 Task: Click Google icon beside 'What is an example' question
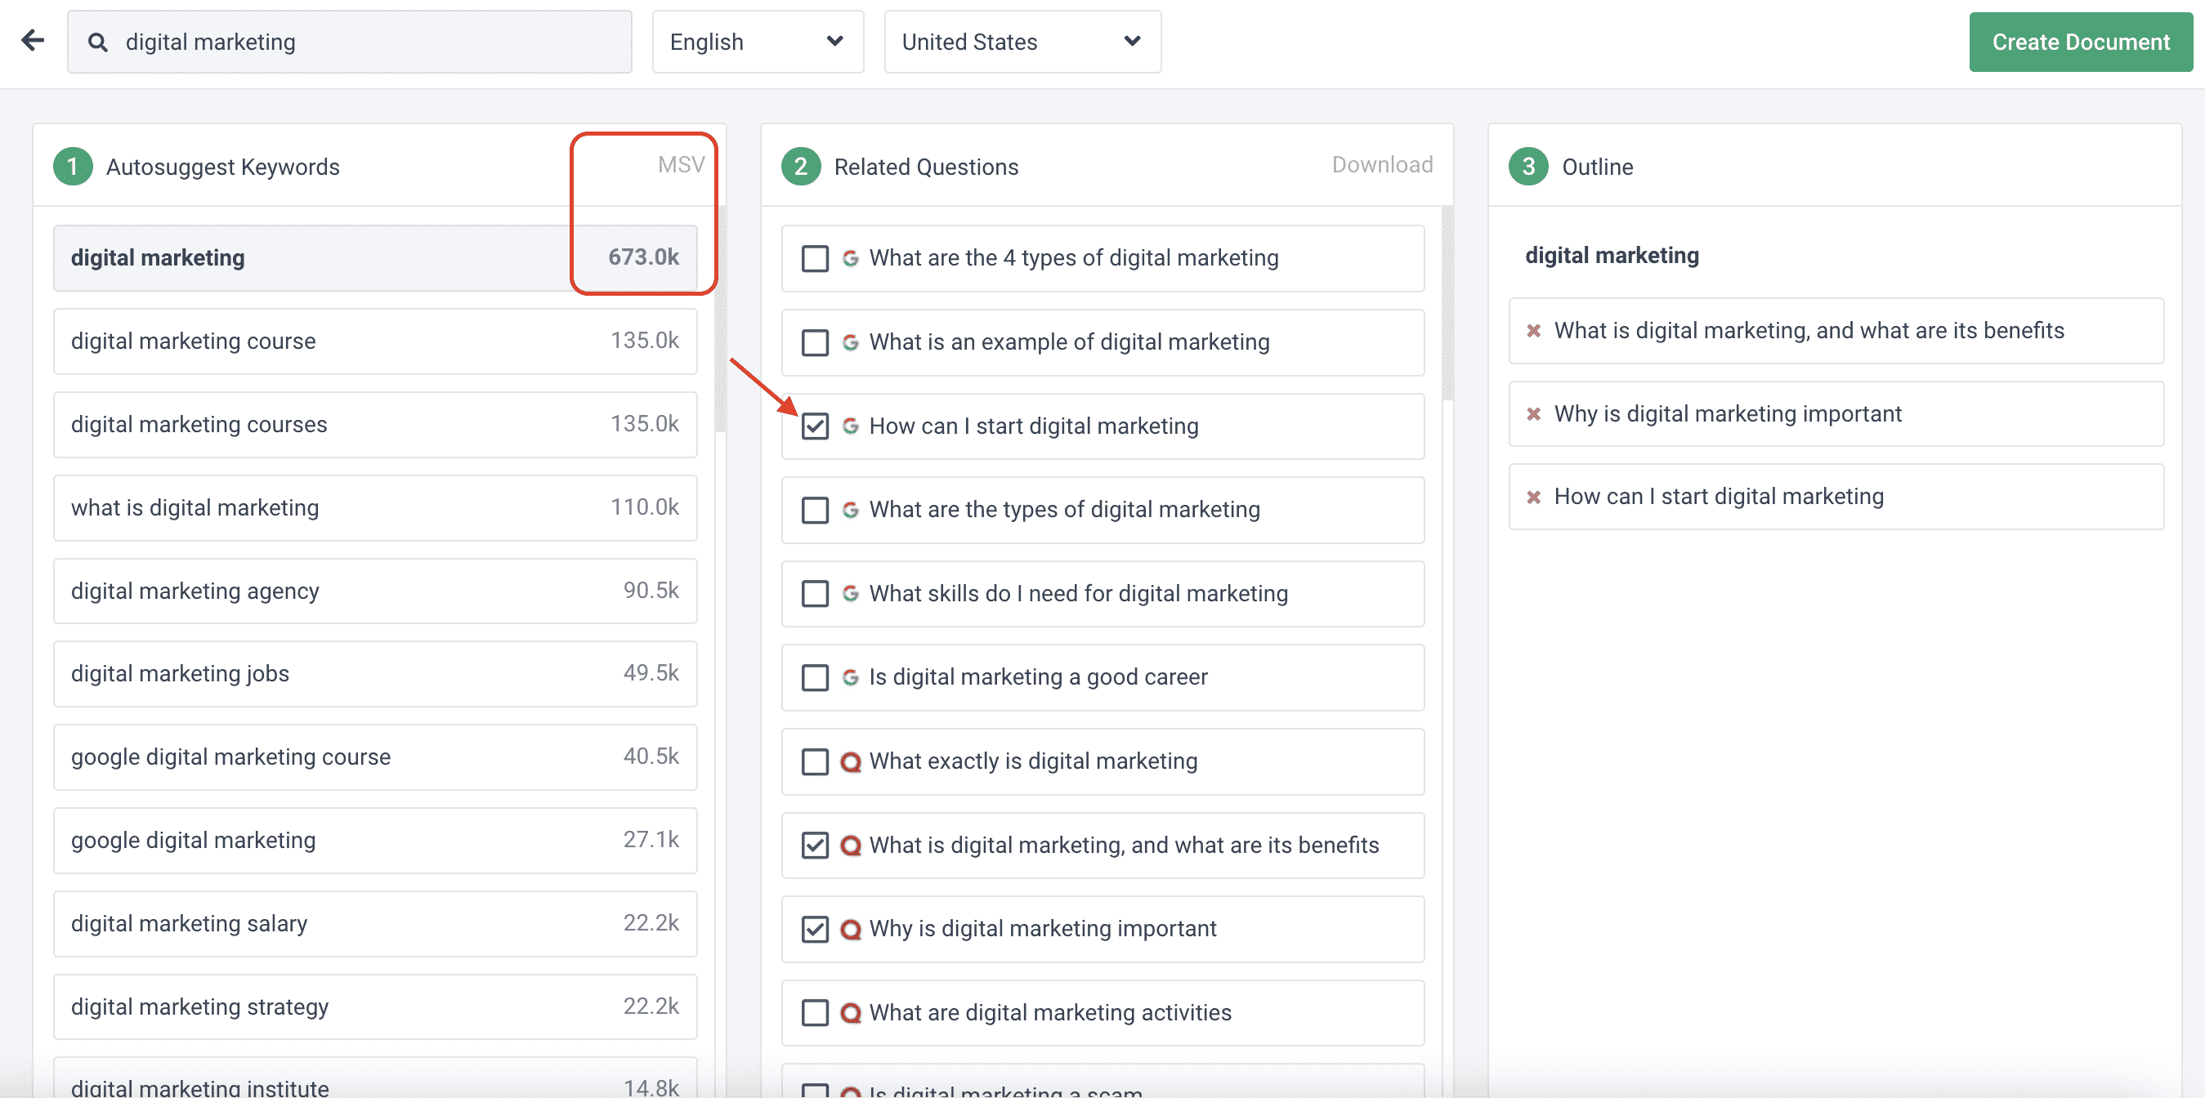click(x=850, y=342)
